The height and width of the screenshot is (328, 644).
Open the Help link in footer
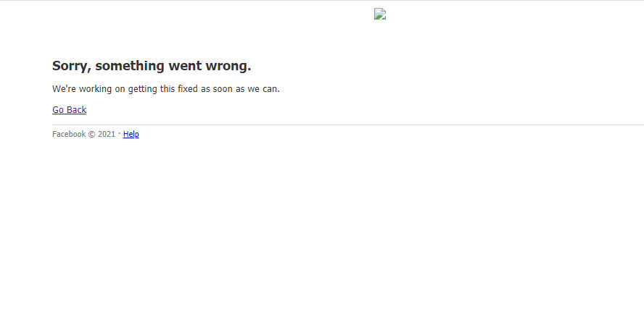click(x=131, y=134)
